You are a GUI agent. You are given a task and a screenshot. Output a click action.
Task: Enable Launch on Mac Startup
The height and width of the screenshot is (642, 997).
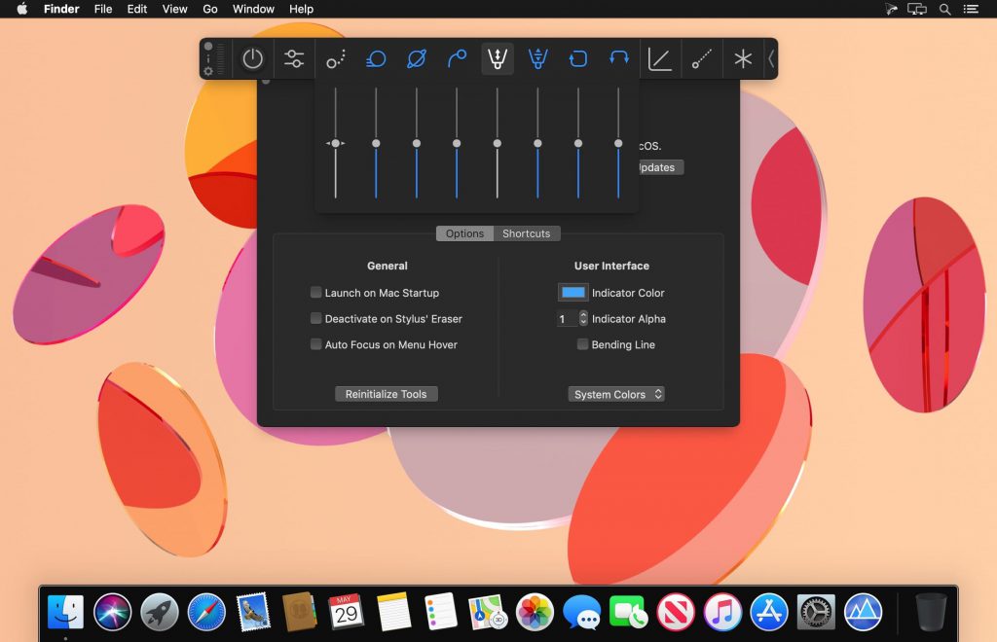[316, 293]
